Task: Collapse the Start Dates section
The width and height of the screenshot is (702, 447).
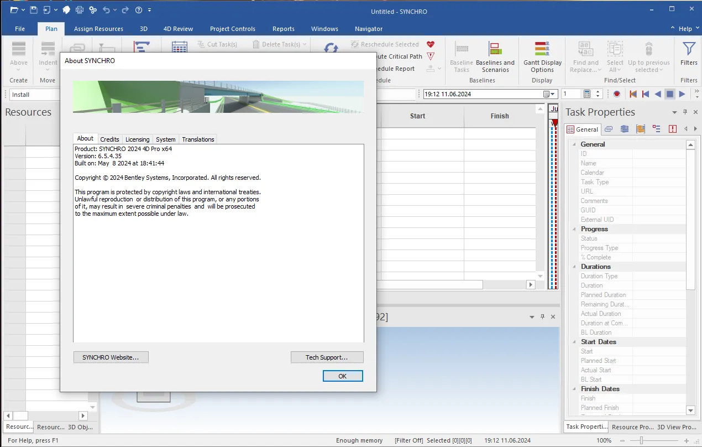Action: click(575, 342)
